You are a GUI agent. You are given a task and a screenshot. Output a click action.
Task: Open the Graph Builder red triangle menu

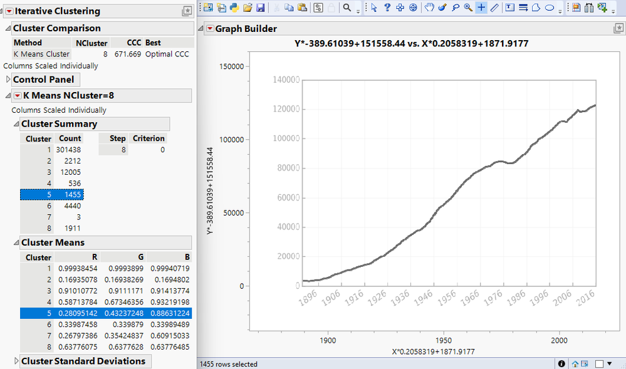[x=210, y=28]
